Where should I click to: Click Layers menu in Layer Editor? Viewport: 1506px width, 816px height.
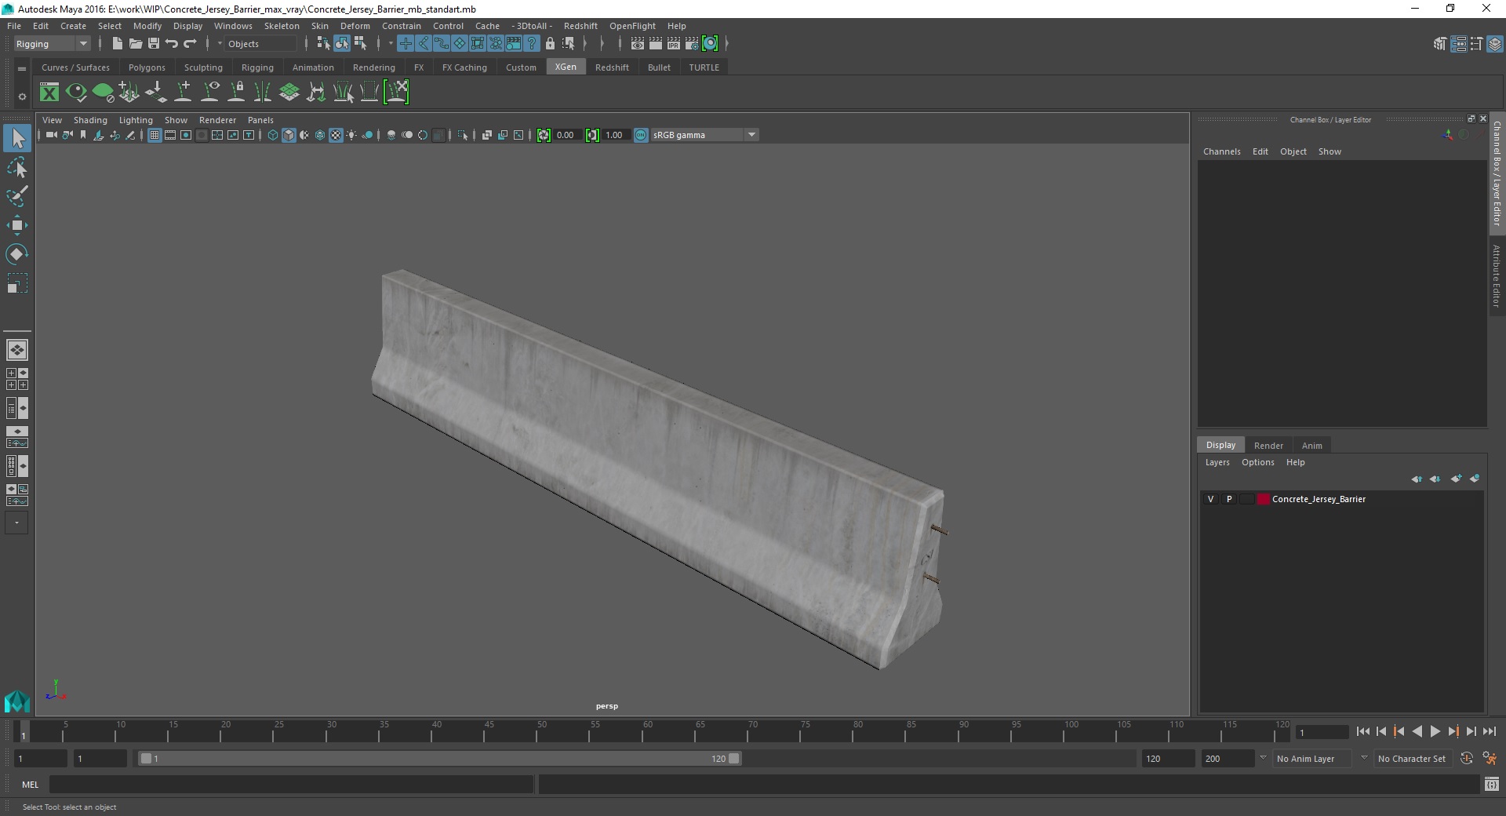1217,462
